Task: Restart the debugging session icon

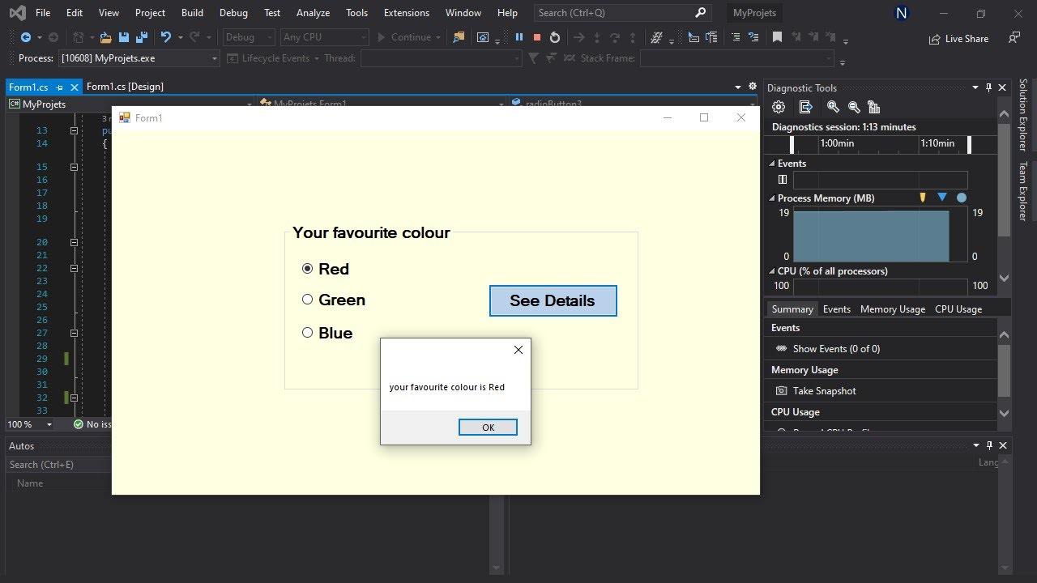Action: click(554, 37)
